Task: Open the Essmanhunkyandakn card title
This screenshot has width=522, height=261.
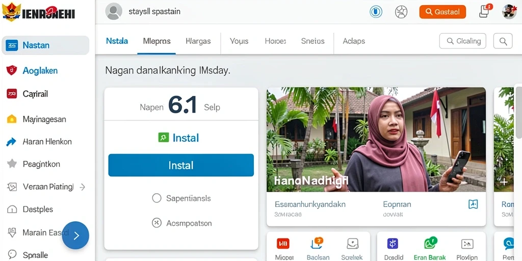Action: pos(310,204)
